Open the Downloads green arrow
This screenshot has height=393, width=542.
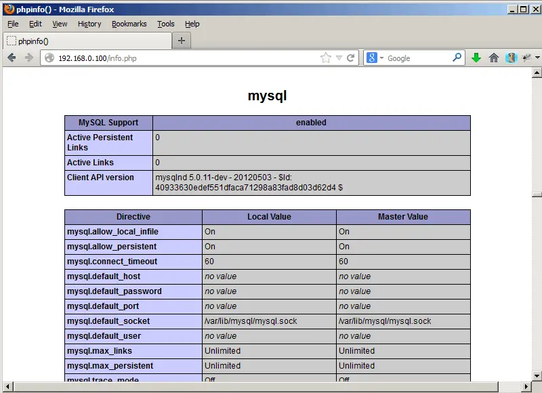tap(476, 58)
